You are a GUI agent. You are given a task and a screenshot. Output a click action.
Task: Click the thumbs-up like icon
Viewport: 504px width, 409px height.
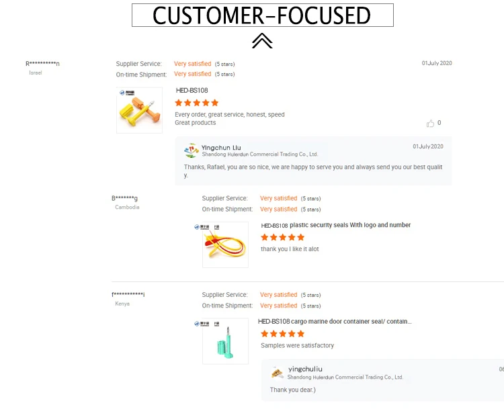pos(430,124)
